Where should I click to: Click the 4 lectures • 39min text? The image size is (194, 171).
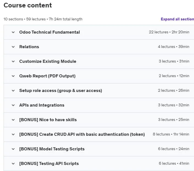(x=174, y=47)
